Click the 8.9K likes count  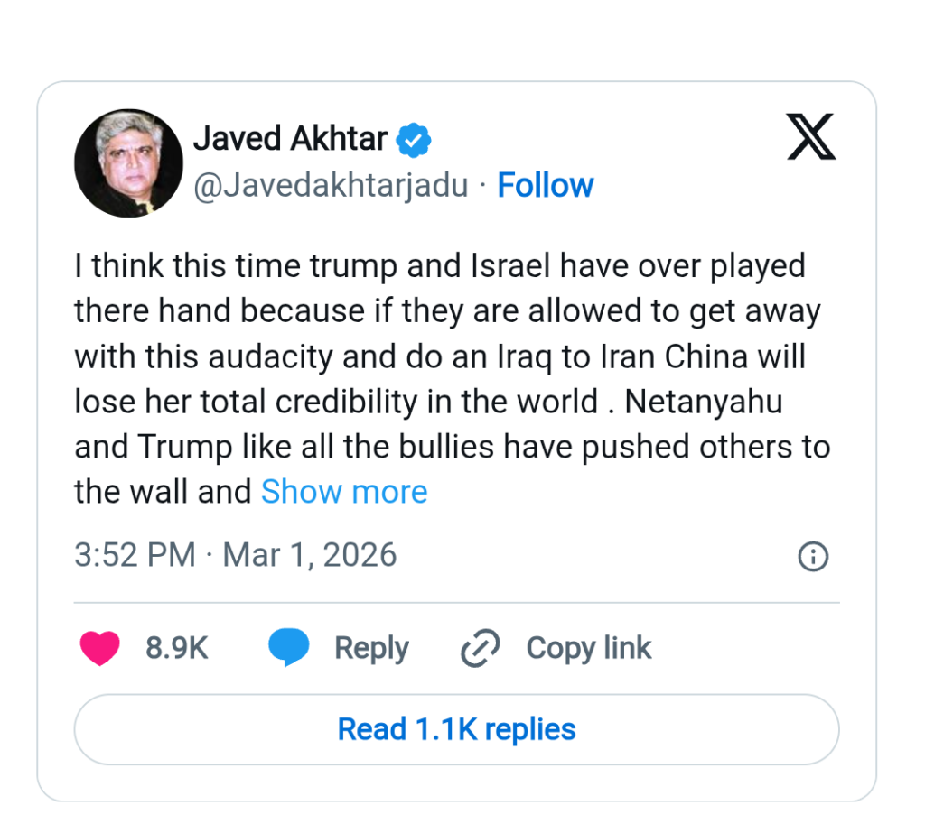point(177,648)
